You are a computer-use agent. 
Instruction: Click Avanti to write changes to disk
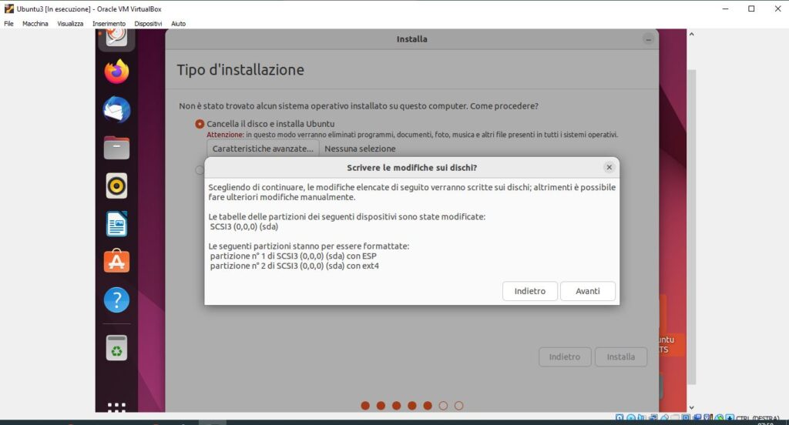pyautogui.click(x=588, y=291)
